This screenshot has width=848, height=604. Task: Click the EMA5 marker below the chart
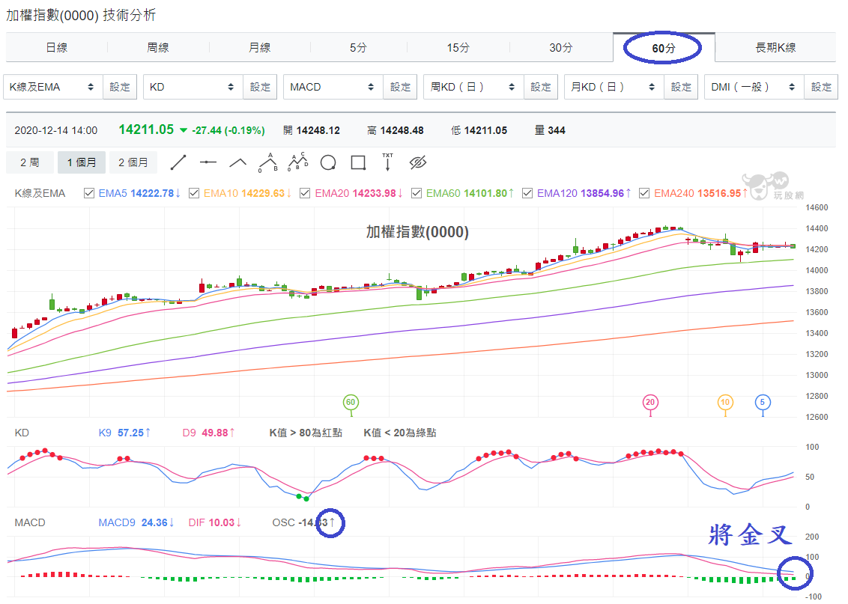pos(763,403)
